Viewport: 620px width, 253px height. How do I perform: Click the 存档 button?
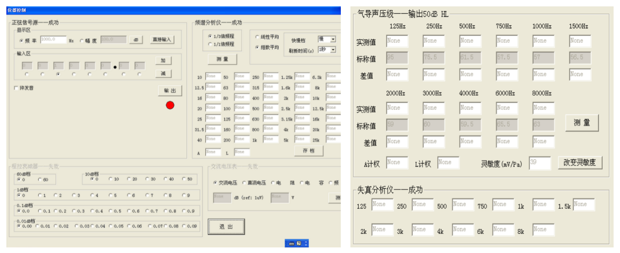308,151
